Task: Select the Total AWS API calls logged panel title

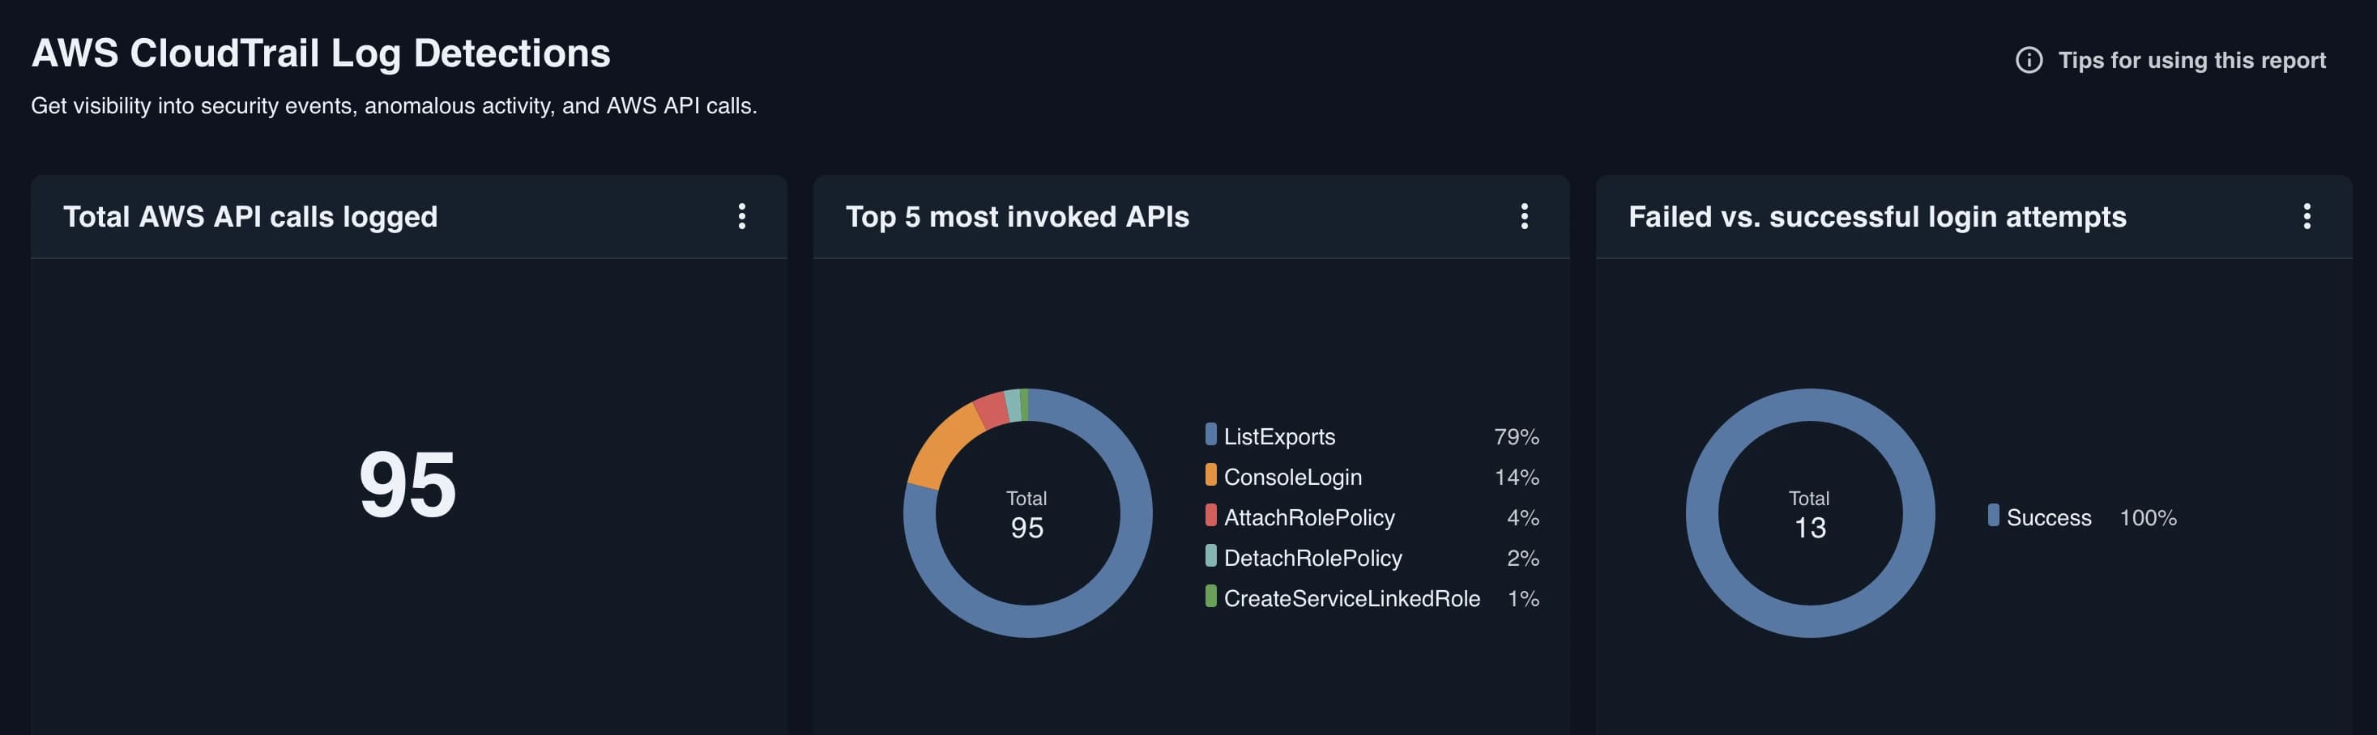Action: click(x=251, y=218)
